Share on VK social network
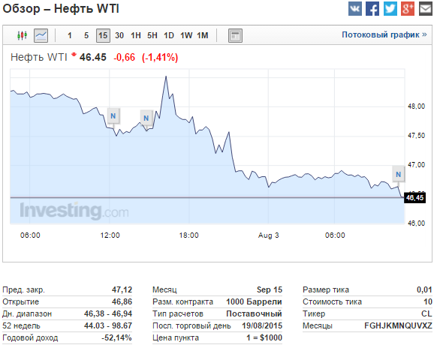 click(x=355, y=8)
